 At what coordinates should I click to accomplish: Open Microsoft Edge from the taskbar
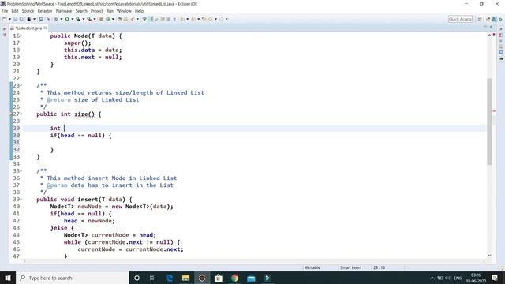[170, 278]
